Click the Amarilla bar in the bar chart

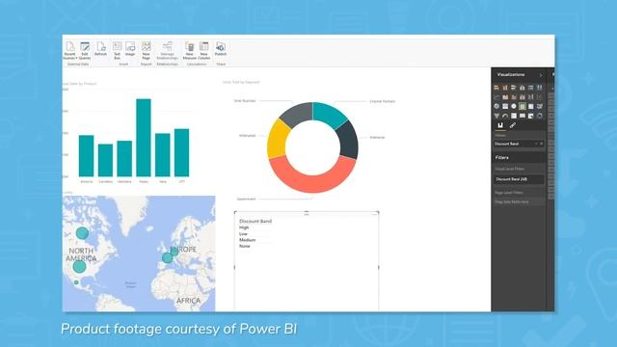click(x=86, y=156)
